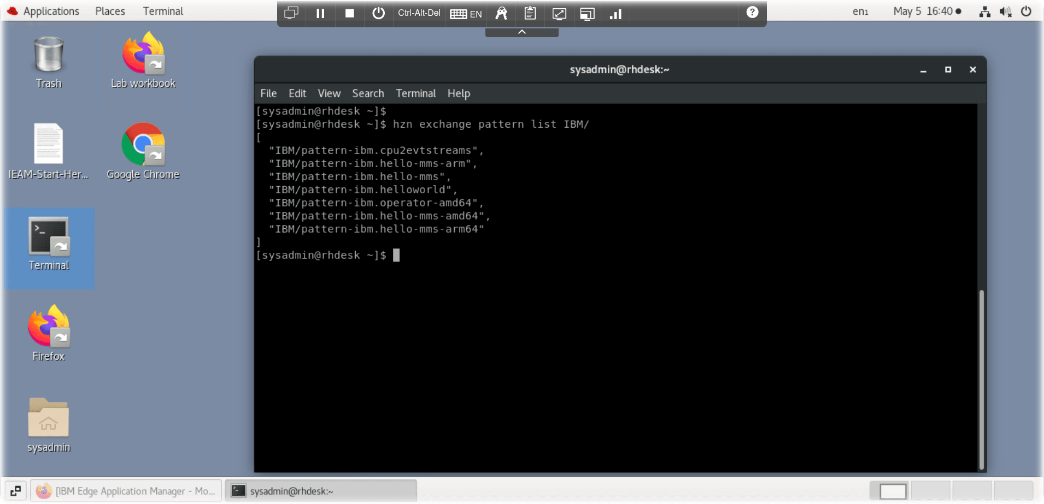Click the line 'IBM/pattern-ibm.hello-mms-arm64'
The height and width of the screenshot is (504, 1044).
click(x=376, y=229)
